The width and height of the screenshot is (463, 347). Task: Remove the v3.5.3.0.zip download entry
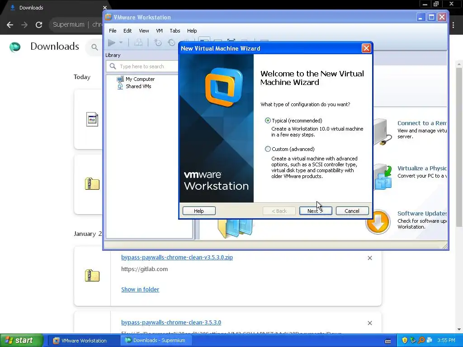(370, 258)
